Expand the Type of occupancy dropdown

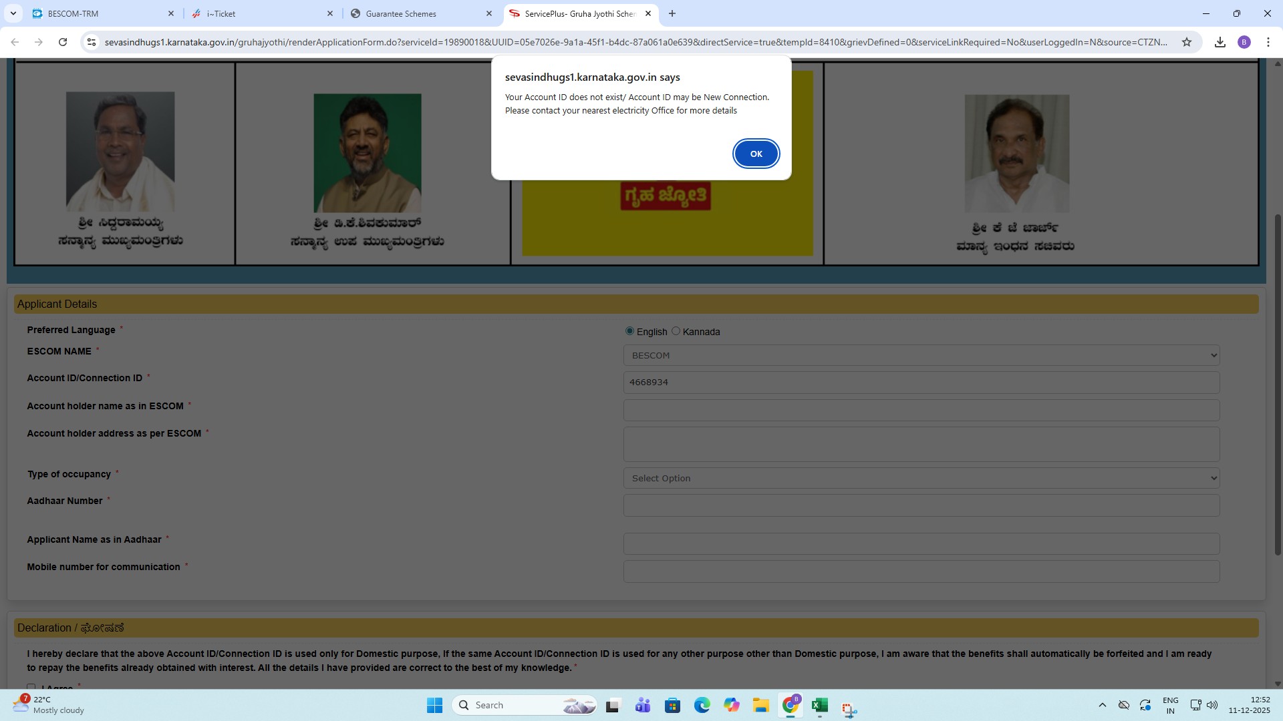921,478
